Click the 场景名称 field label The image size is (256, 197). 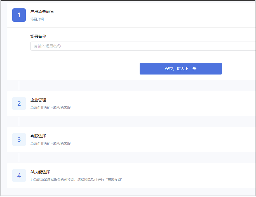(38, 36)
